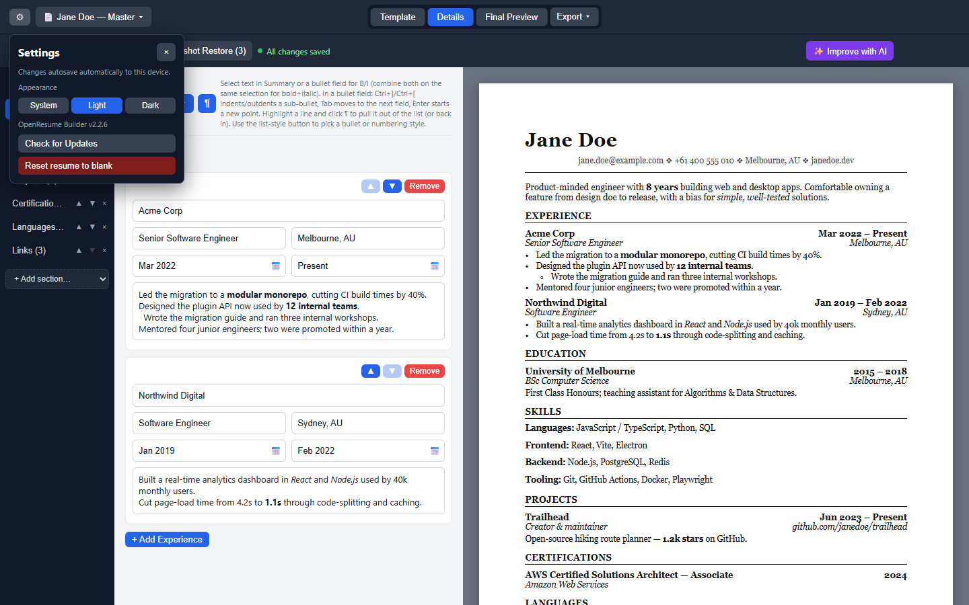Click the Improve with AI button
This screenshot has height=605, width=969.
[850, 51]
